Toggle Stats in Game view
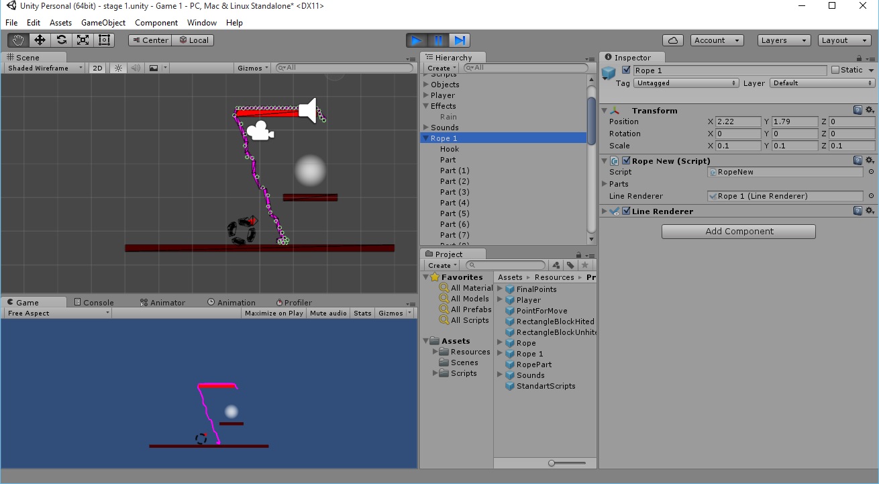Screen dimensions: 879x484 tap(362, 313)
